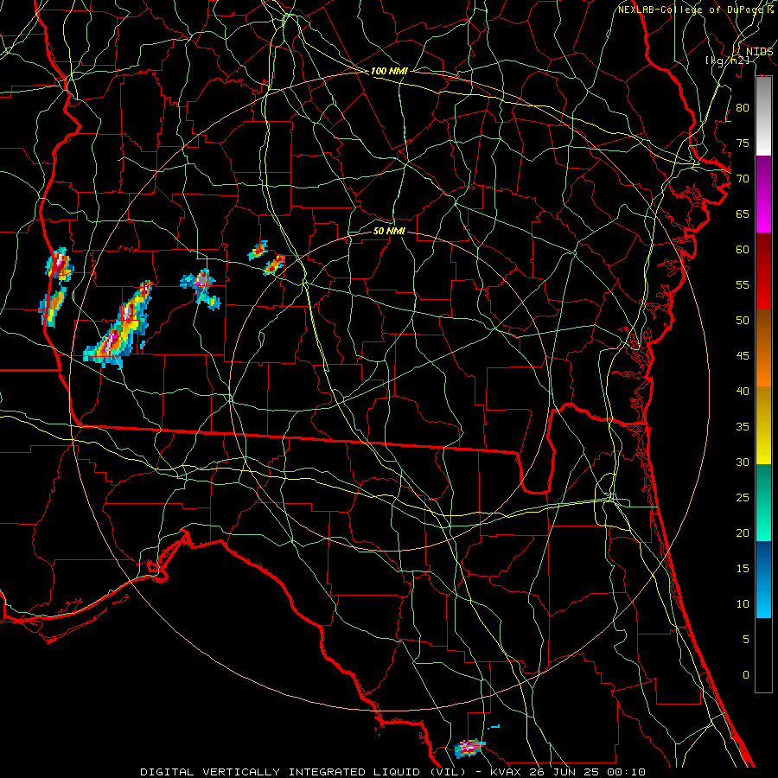
Task: Click the NIDS label above the scale
Action: (759, 52)
